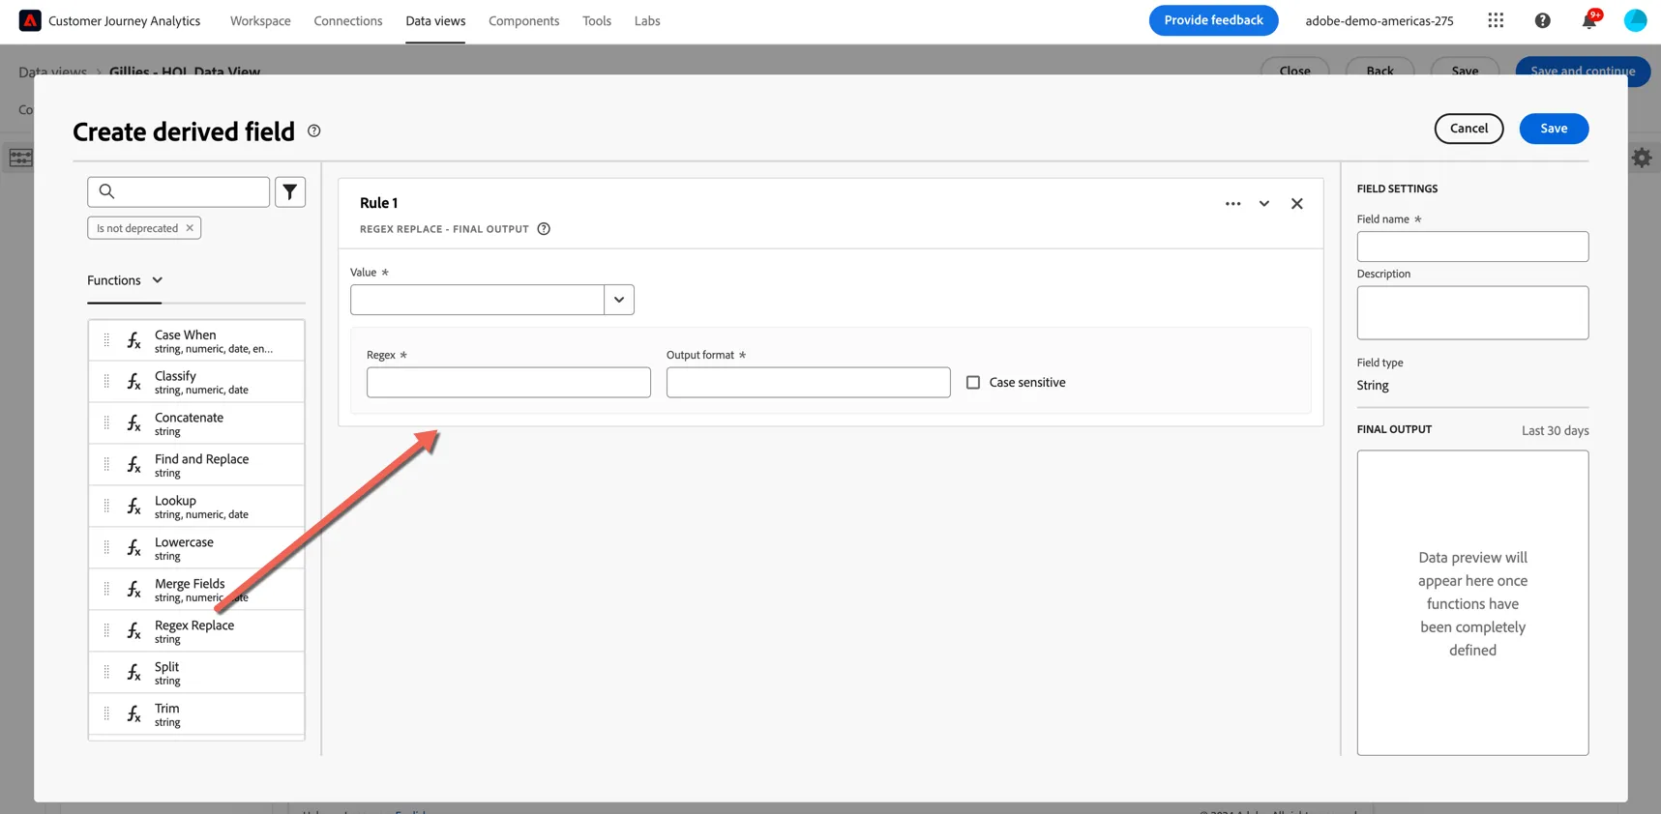The width and height of the screenshot is (1661, 814).
Task: Select the Lowercase function icon
Action: (x=134, y=548)
